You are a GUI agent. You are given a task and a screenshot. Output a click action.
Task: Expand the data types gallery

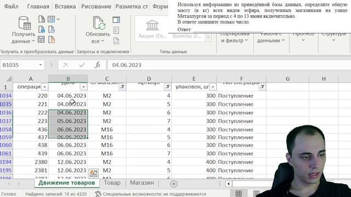click(x=208, y=37)
